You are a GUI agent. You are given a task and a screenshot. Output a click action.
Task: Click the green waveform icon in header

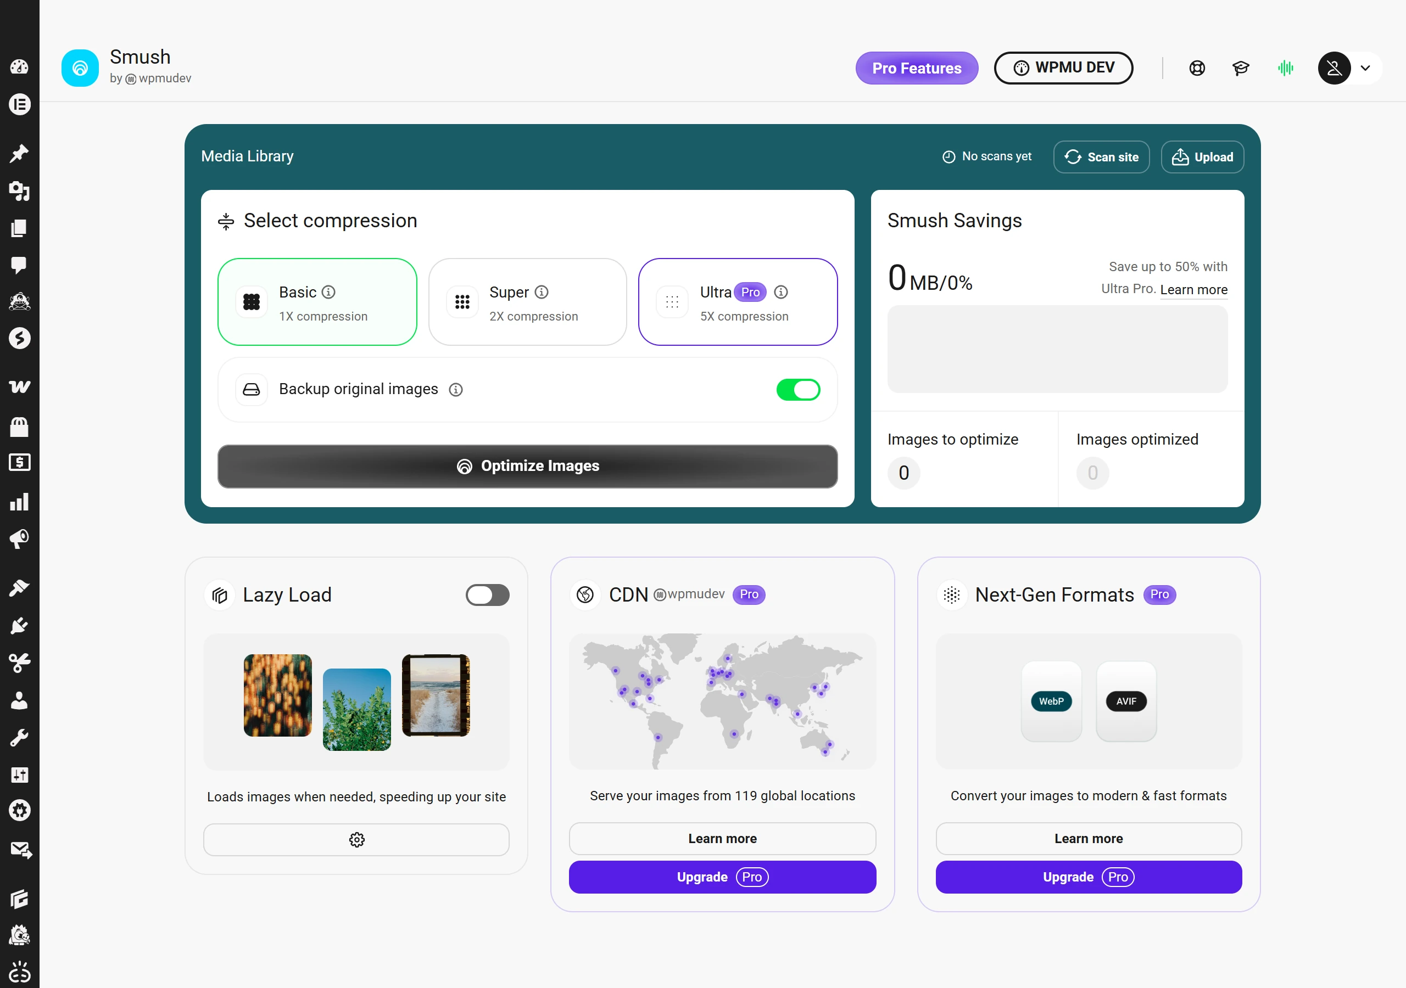coord(1285,68)
